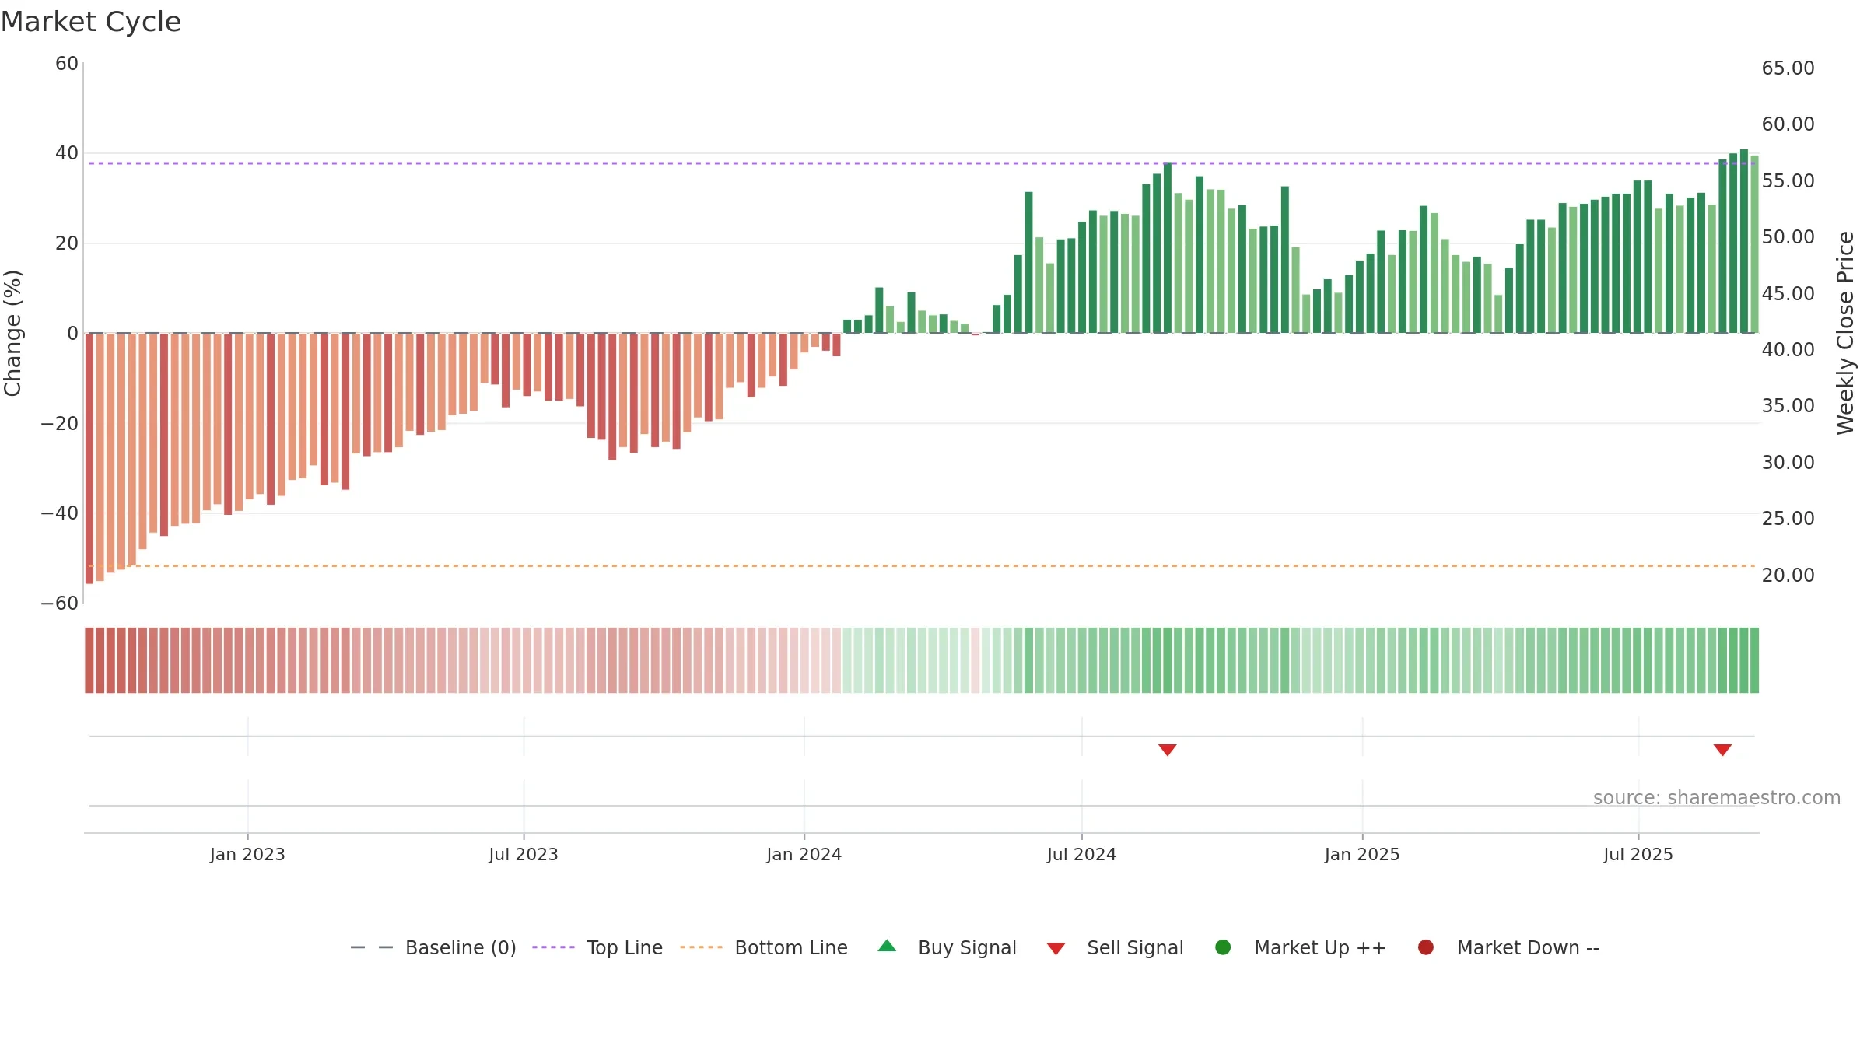Click the 35.00 price axis value
This screenshot has height=1050, width=1867.
coord(1788,406)
